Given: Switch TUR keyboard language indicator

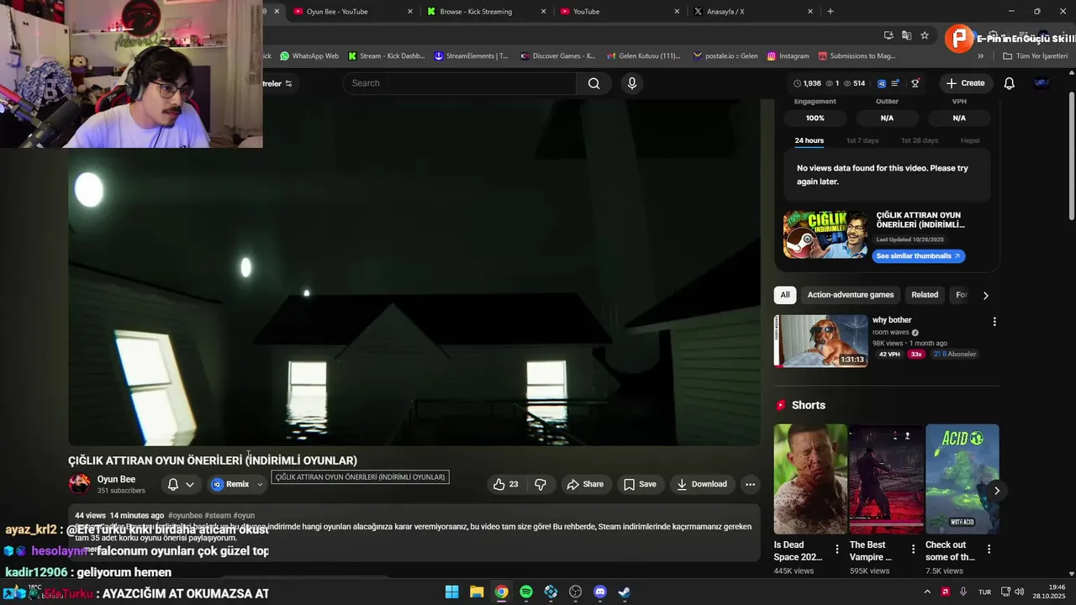Looking at the screenshot, I should pyautogui.click(x=984, y=592).
